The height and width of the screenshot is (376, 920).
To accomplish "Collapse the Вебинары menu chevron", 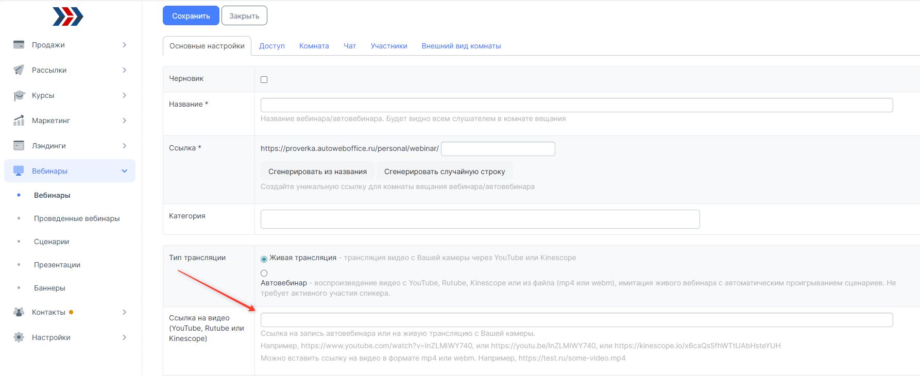I will coord(124,171).
